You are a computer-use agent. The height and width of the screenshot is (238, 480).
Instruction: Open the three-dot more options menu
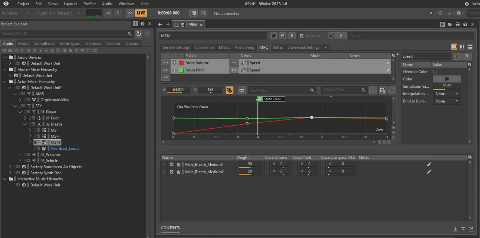[x=393, y=90]
